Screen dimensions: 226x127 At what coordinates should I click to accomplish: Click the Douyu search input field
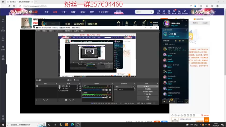143,12
